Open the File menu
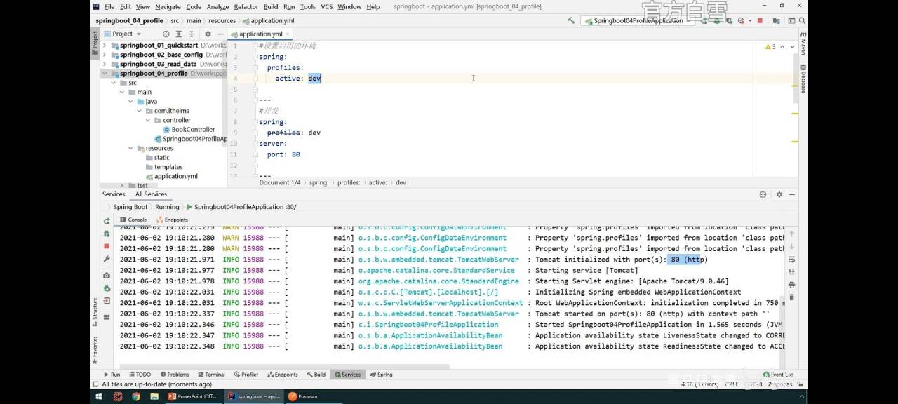 (109, 6)
